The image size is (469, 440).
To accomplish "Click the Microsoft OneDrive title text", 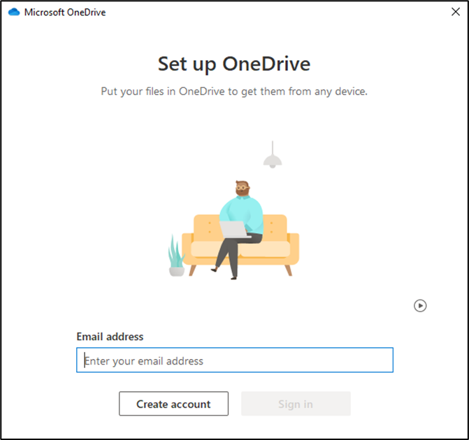I will (65, 13).
